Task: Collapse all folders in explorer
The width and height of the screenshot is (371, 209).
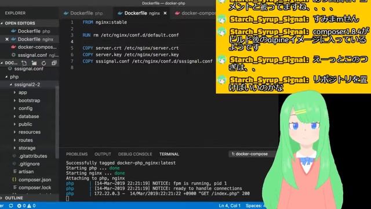Action: pyautogui.click(x=54, y=63)
